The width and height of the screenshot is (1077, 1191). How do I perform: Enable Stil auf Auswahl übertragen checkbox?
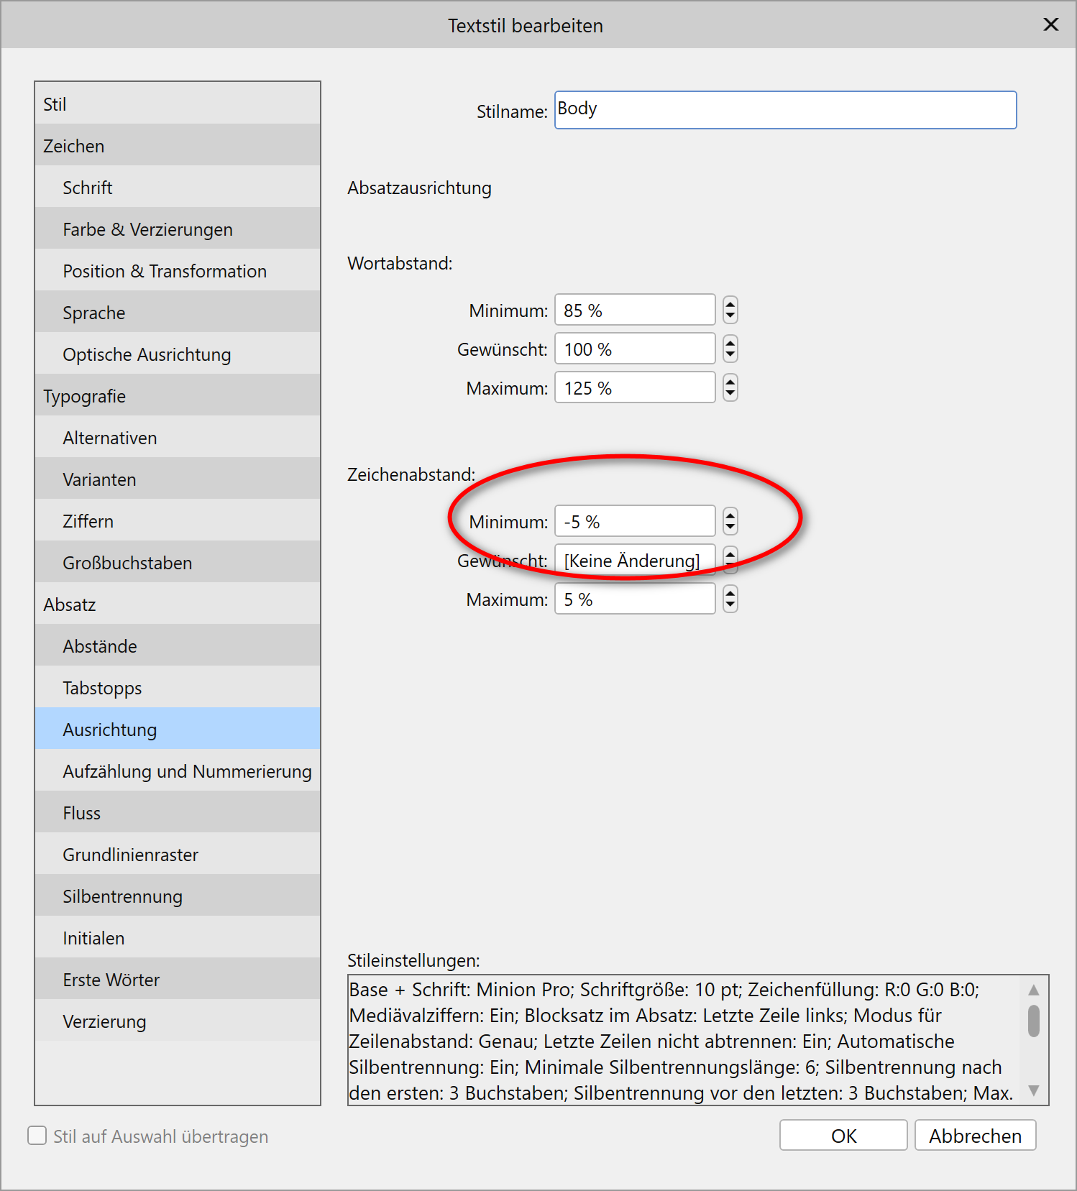(37, 1136)
